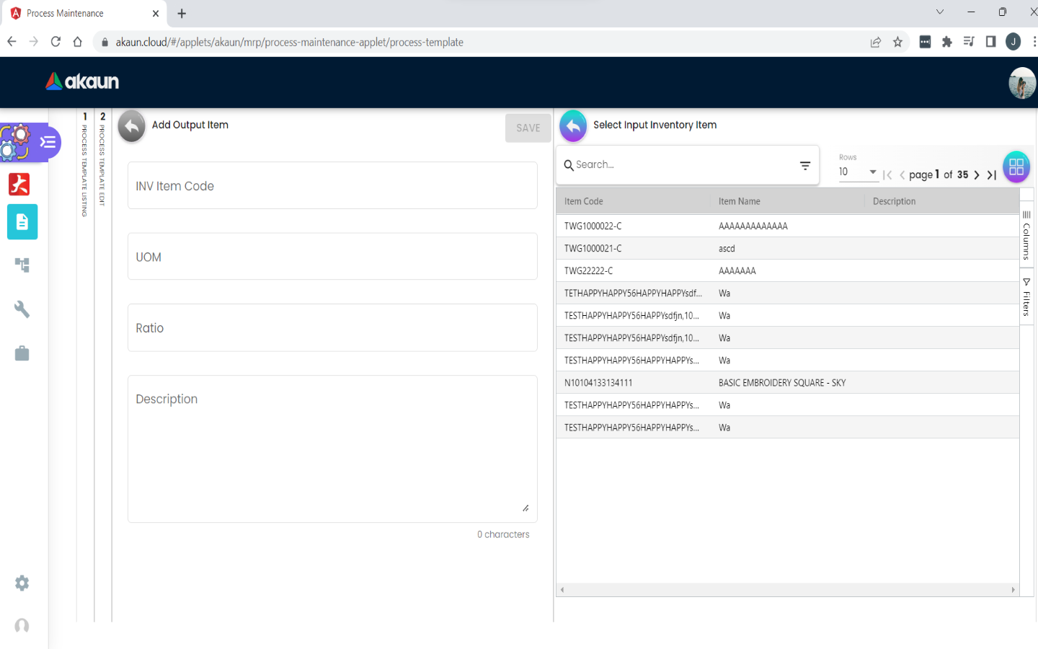Viewport: 1038px width, 649px height.
Task: Click the gray back arrow beside Add Output Item
Action: pyautogui.click(x=131, y=125)
